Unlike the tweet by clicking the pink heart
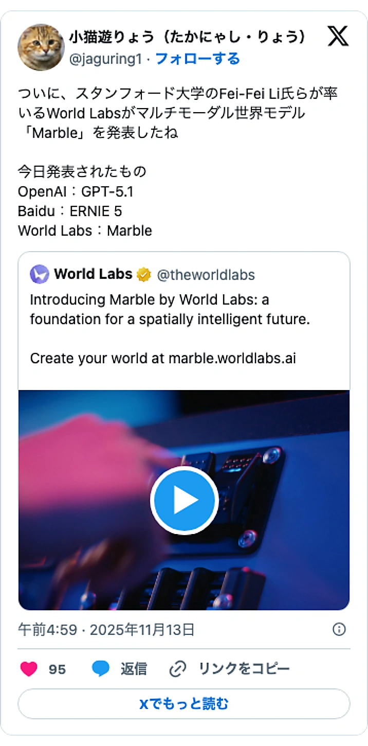Screen dimensions: 368x746 (x=29, y=668)
